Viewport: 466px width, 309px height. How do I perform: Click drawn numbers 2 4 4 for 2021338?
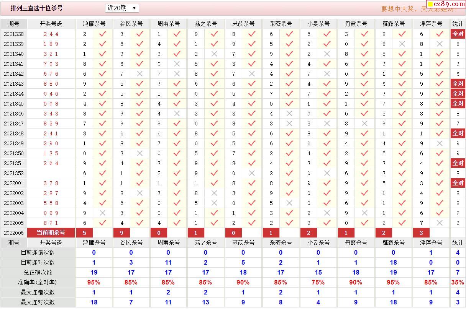coord(51,34)
